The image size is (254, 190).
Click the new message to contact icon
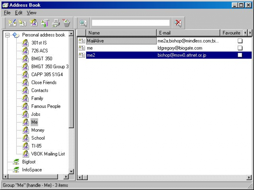tap(12, 23)
